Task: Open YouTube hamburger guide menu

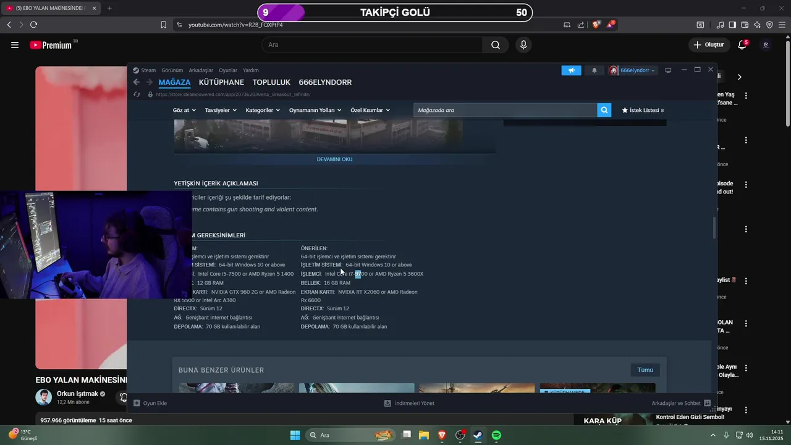Action: click(x=15, y=45)
